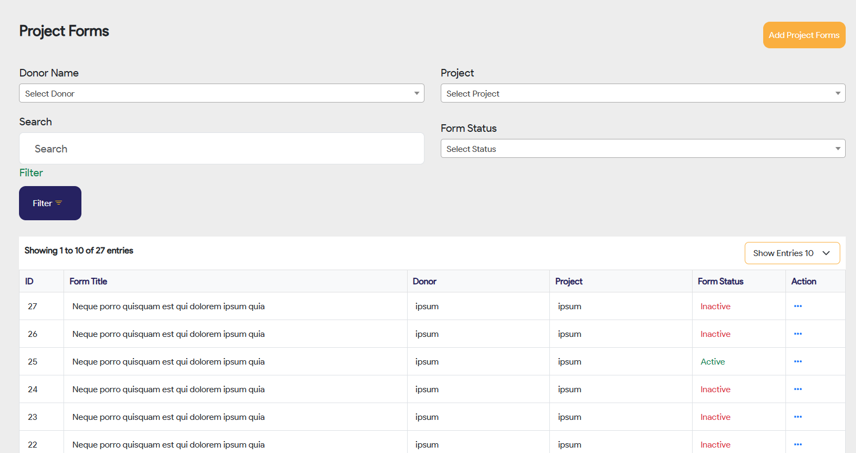
Task: Click the Project column header
Action: point(569,282)
